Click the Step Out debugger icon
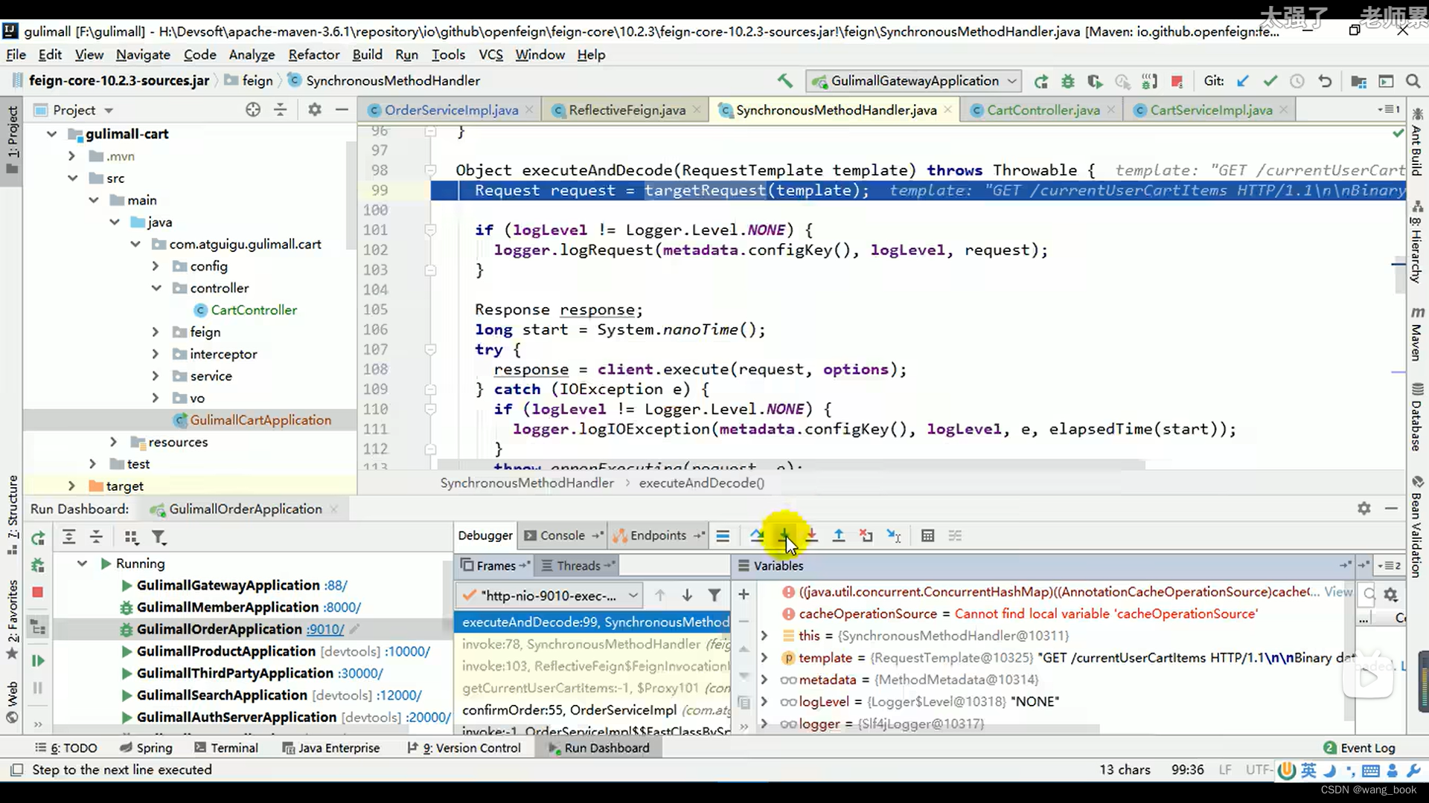This screenshot has width=1429, height=803. [839, 535]
